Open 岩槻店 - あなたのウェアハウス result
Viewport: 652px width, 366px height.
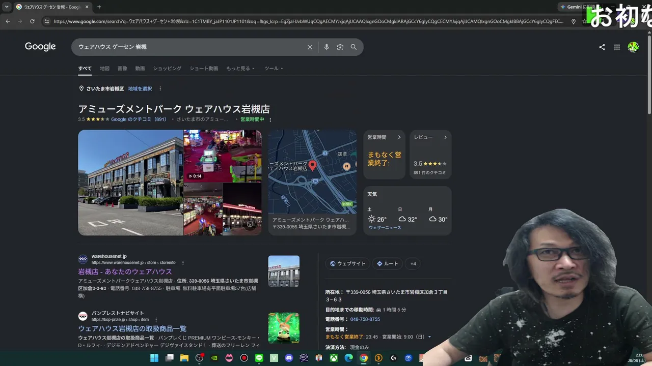pos(125,272)
